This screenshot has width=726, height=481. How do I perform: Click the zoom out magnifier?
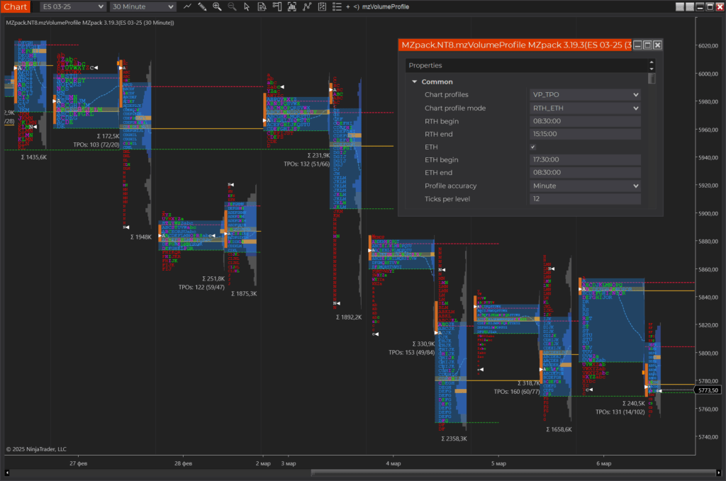point(232,6)
